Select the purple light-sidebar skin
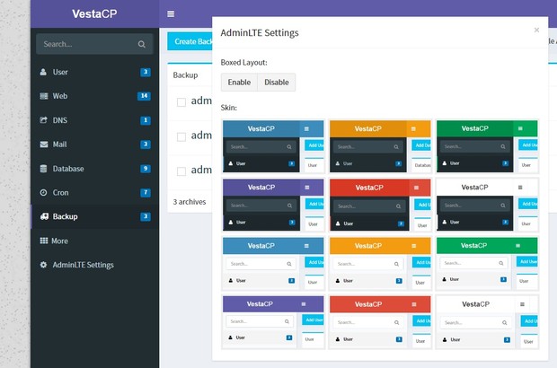557x368 pixels. coord(273,322)
